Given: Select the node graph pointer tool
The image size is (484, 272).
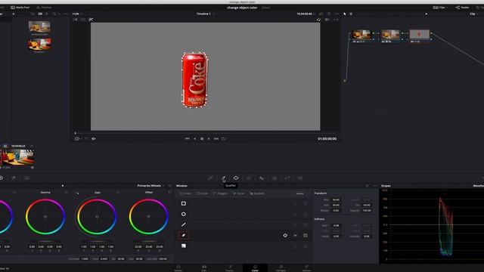Looking at the screenshot, I should click(345, 14).
